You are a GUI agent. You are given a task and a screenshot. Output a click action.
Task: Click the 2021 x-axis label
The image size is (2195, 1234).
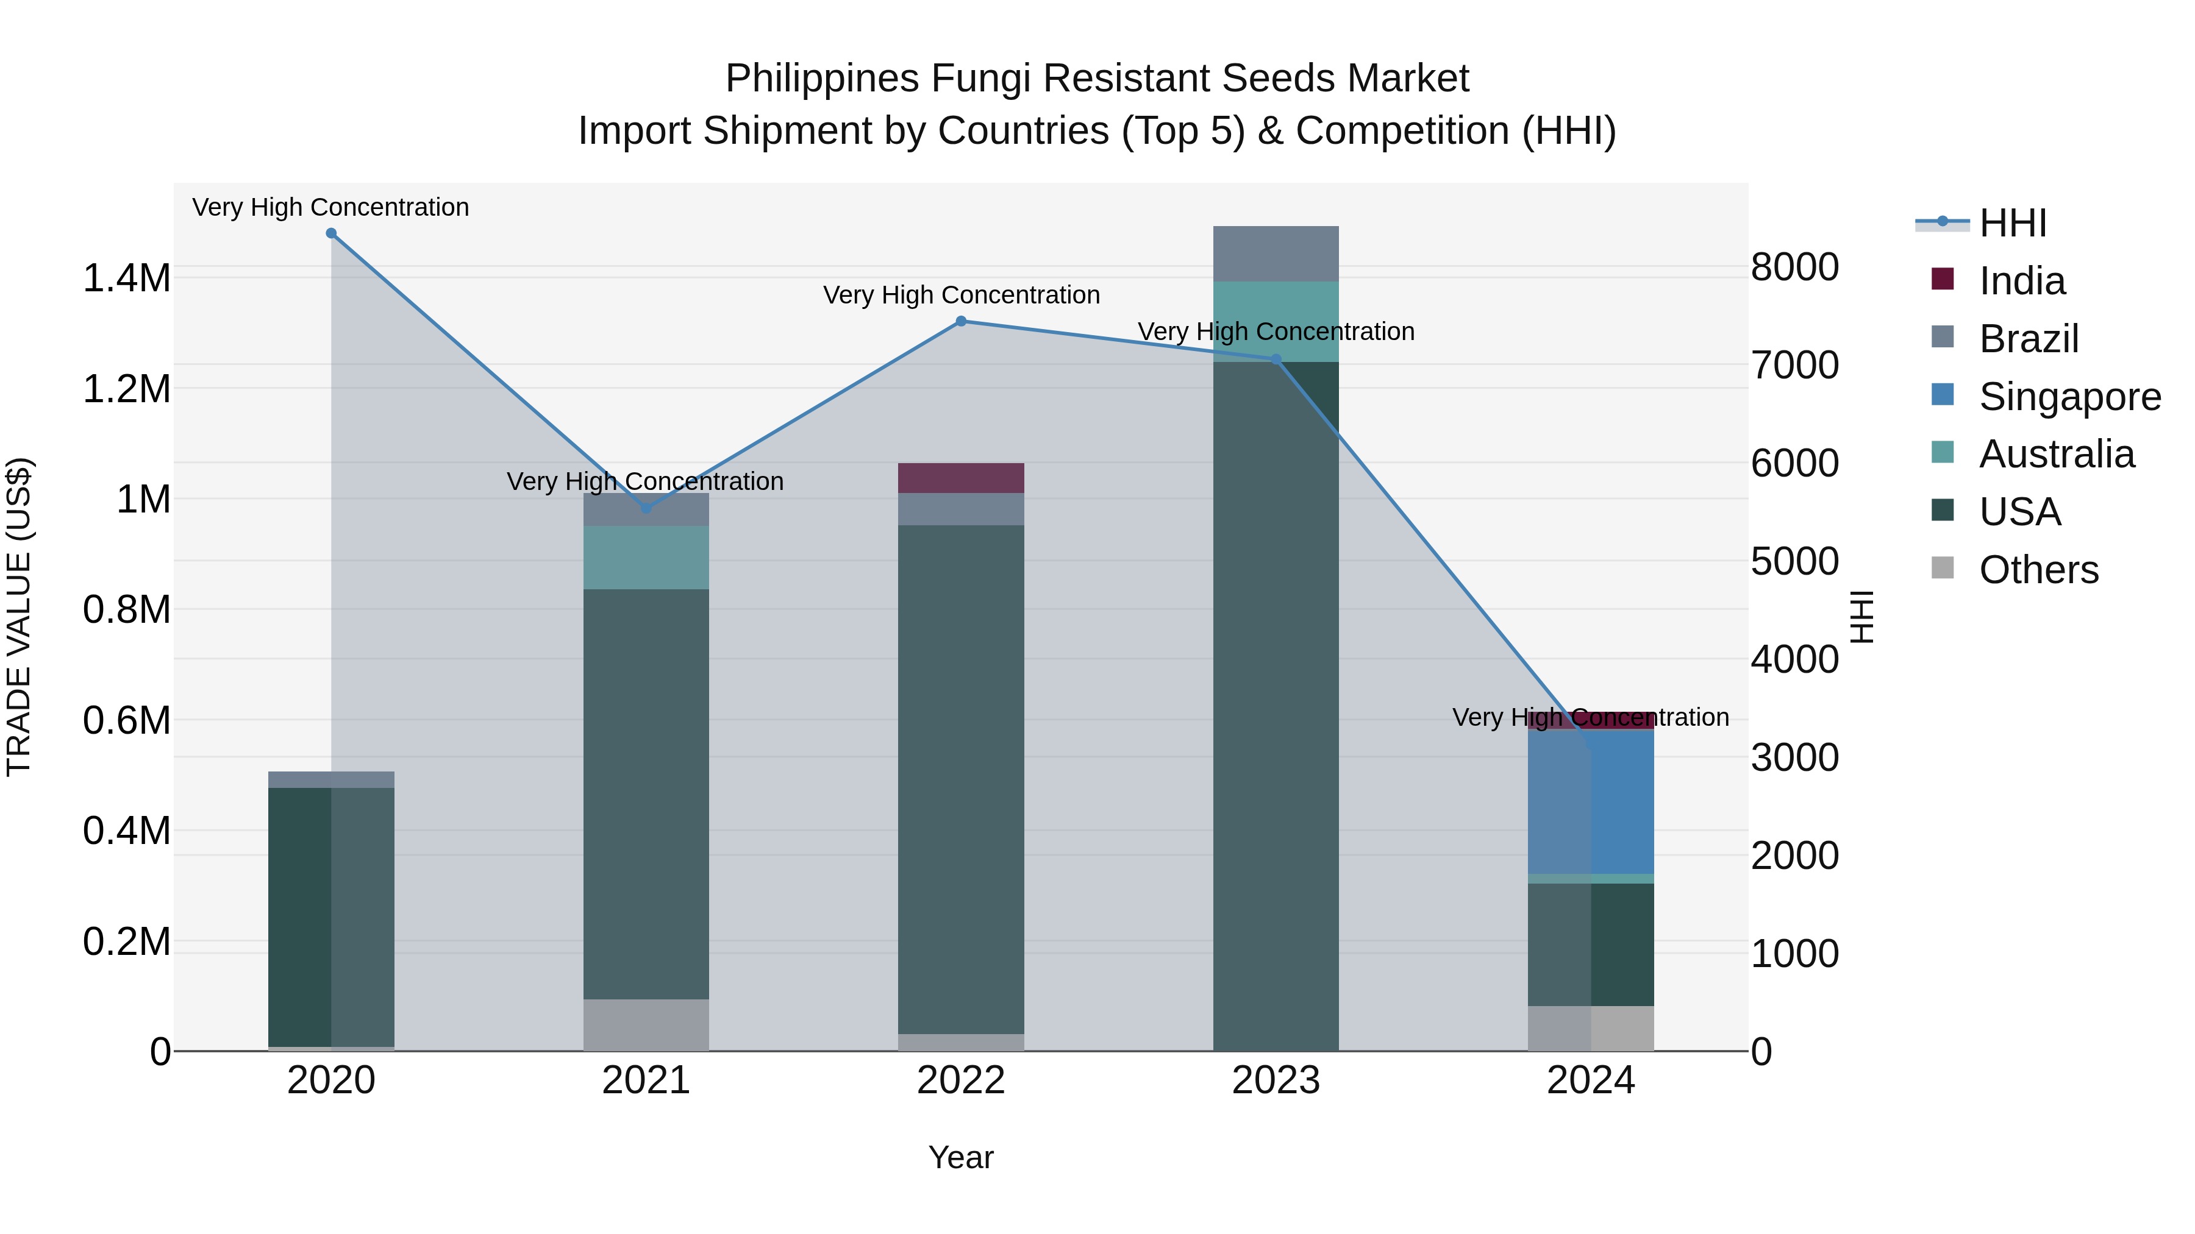[646, 1080]
